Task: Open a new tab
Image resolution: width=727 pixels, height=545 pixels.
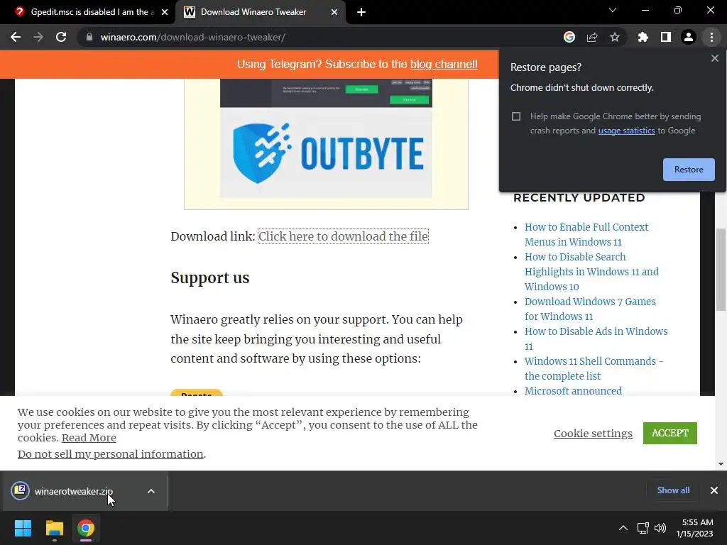Action: click(361, 13)
